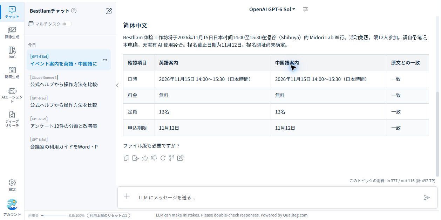This screenshot has width=441, height=220.
Task: Click help question mark beside Bestllamチャット
Action: click(x=74, y=11)
